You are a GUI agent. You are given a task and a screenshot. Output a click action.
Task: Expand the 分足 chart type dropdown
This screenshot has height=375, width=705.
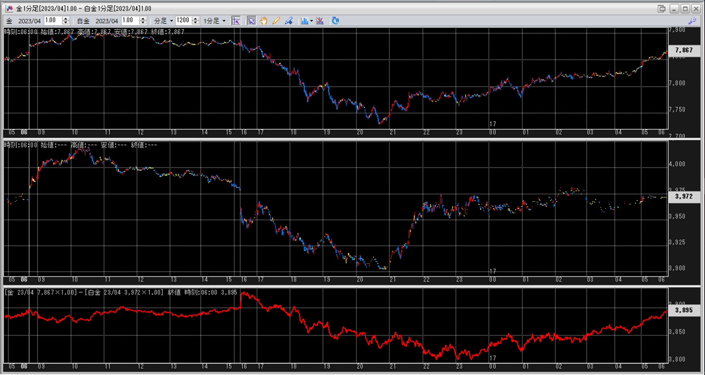tap(171, 21)
